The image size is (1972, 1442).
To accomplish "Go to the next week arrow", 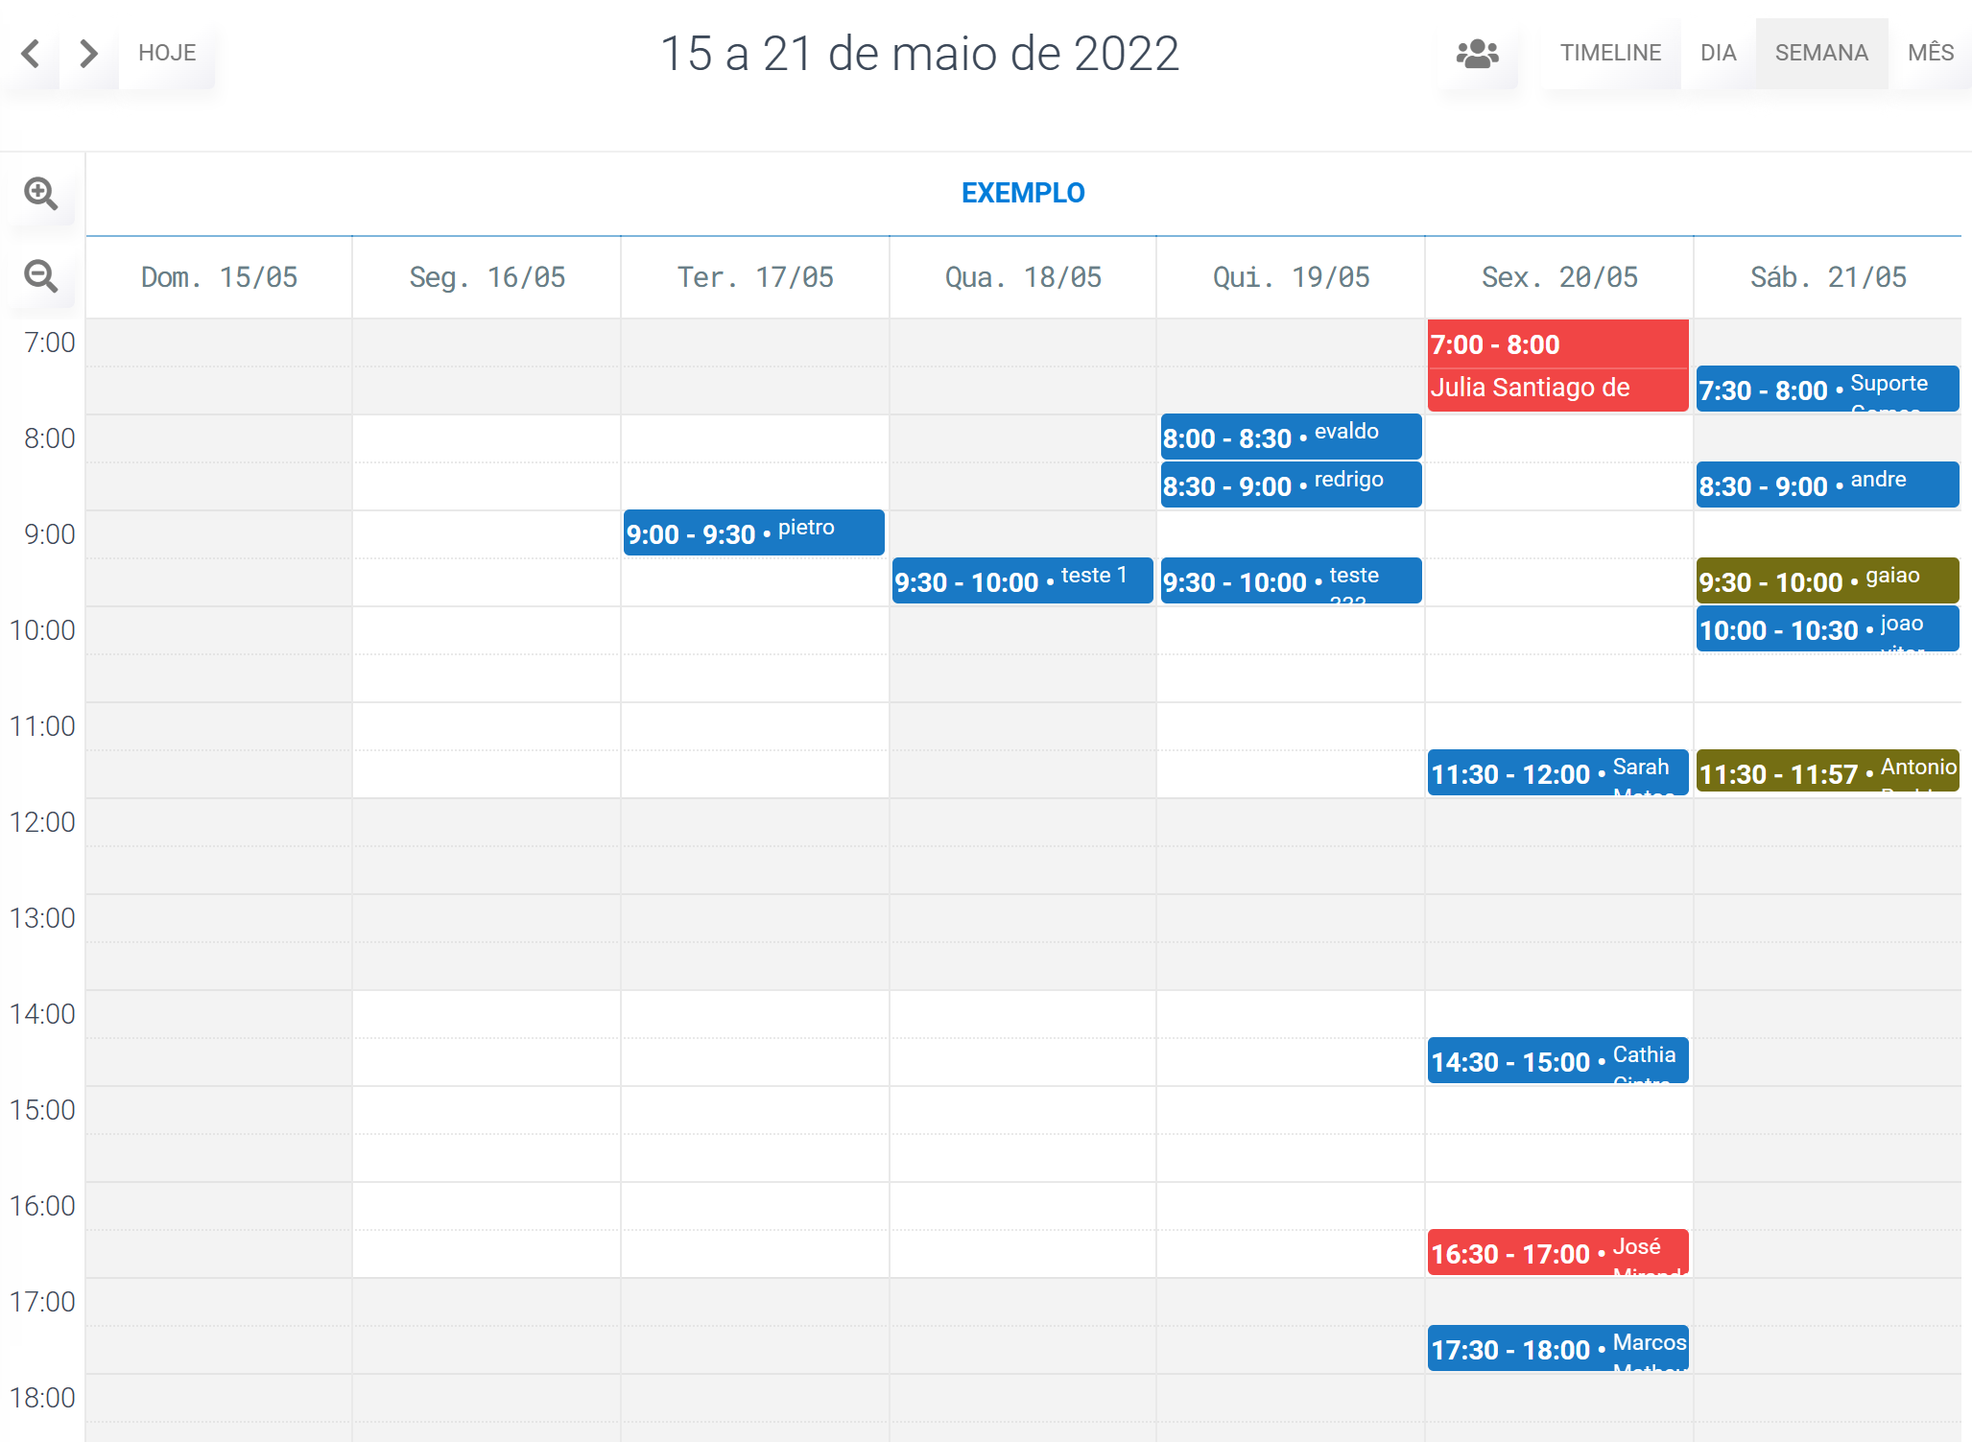I will [89, 53].
